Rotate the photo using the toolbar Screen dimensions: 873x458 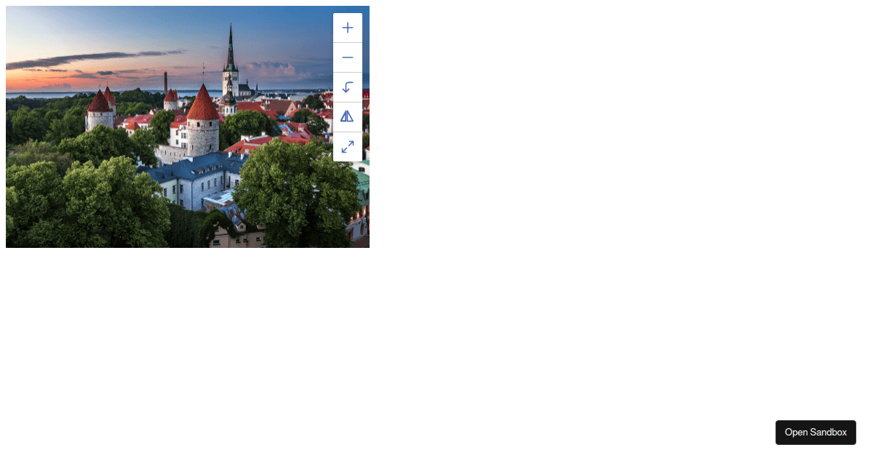[x=348, y=87]
